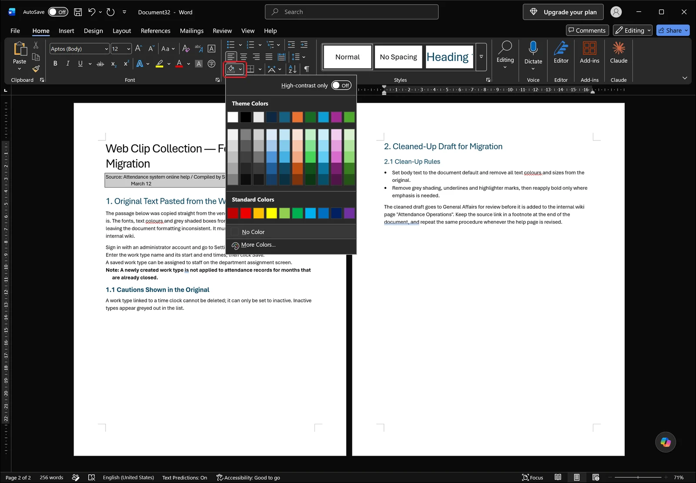Apply strikethrough formatting
Image resolution: width=696 pixels, height=483 pixels.
(x=100, y=64)
